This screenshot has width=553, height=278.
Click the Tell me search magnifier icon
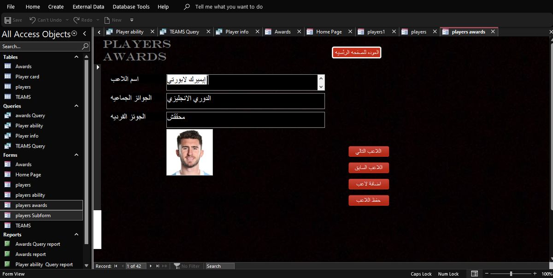187,7
